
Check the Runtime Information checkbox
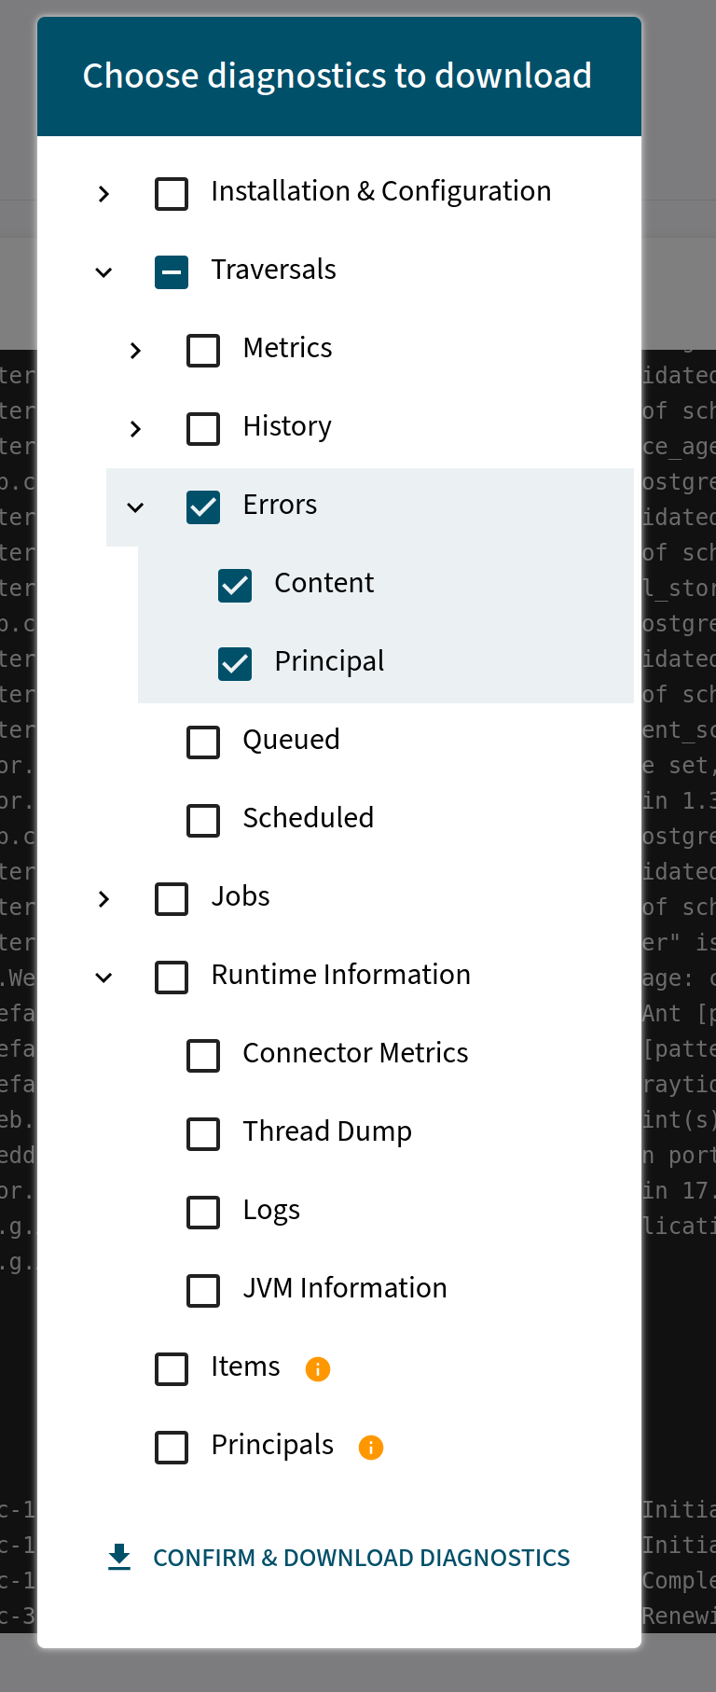coord(172,978)
